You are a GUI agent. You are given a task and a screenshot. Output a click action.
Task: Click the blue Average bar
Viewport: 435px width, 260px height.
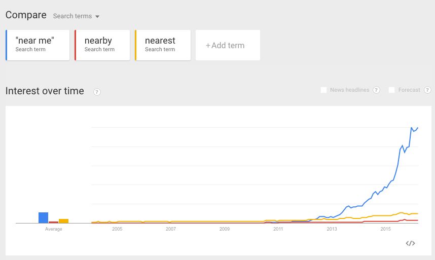(x=43, y=218)
